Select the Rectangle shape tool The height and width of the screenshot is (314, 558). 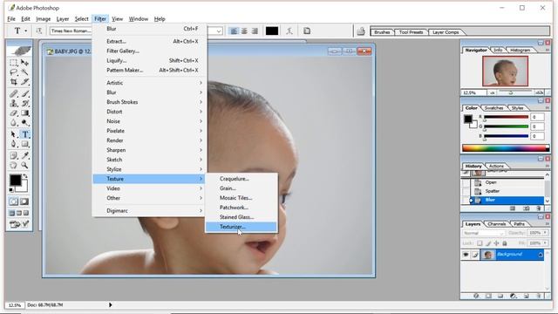tap(24, 144)
